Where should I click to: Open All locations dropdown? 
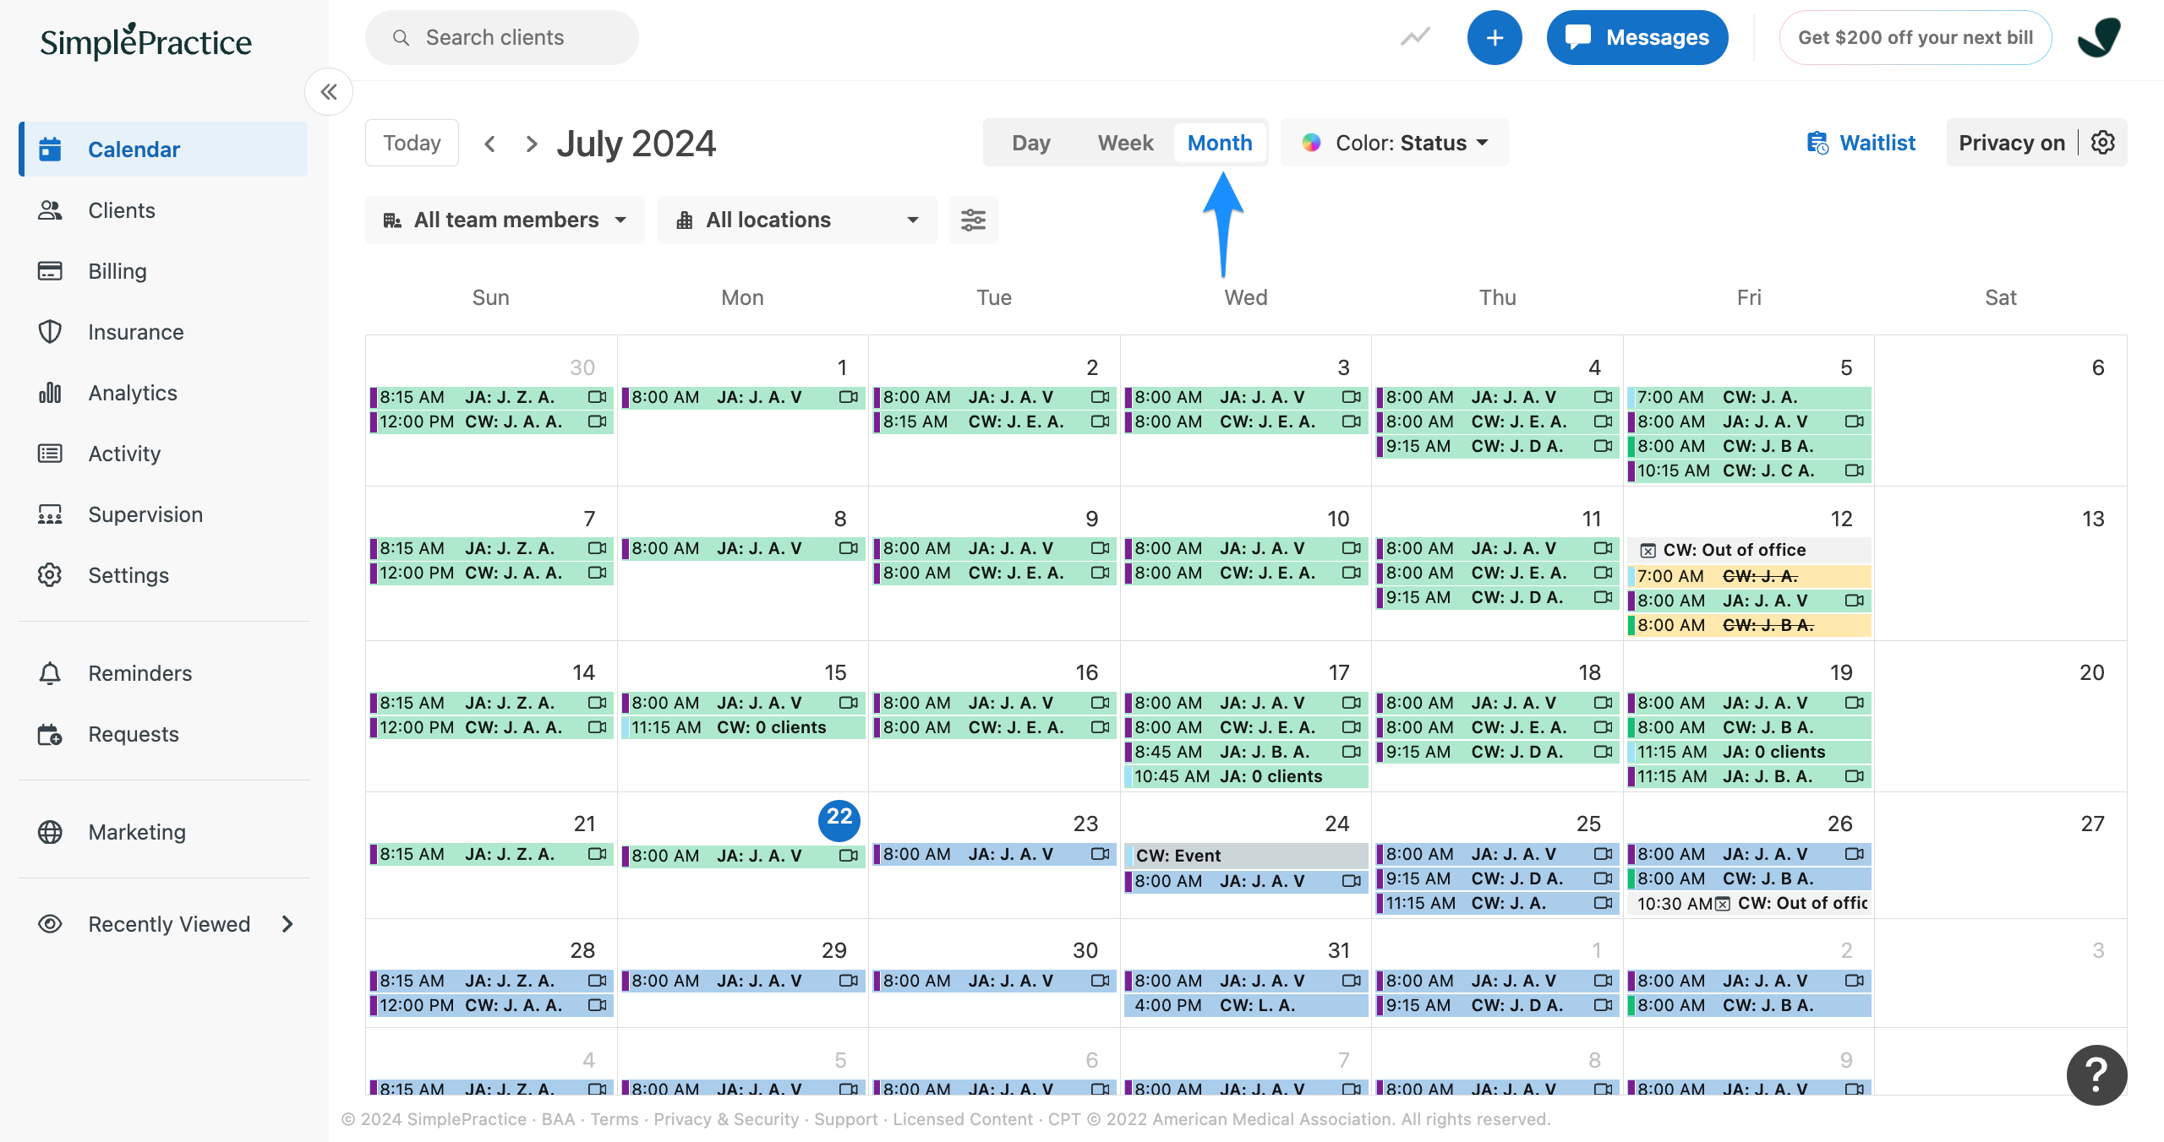pos(796,220)
